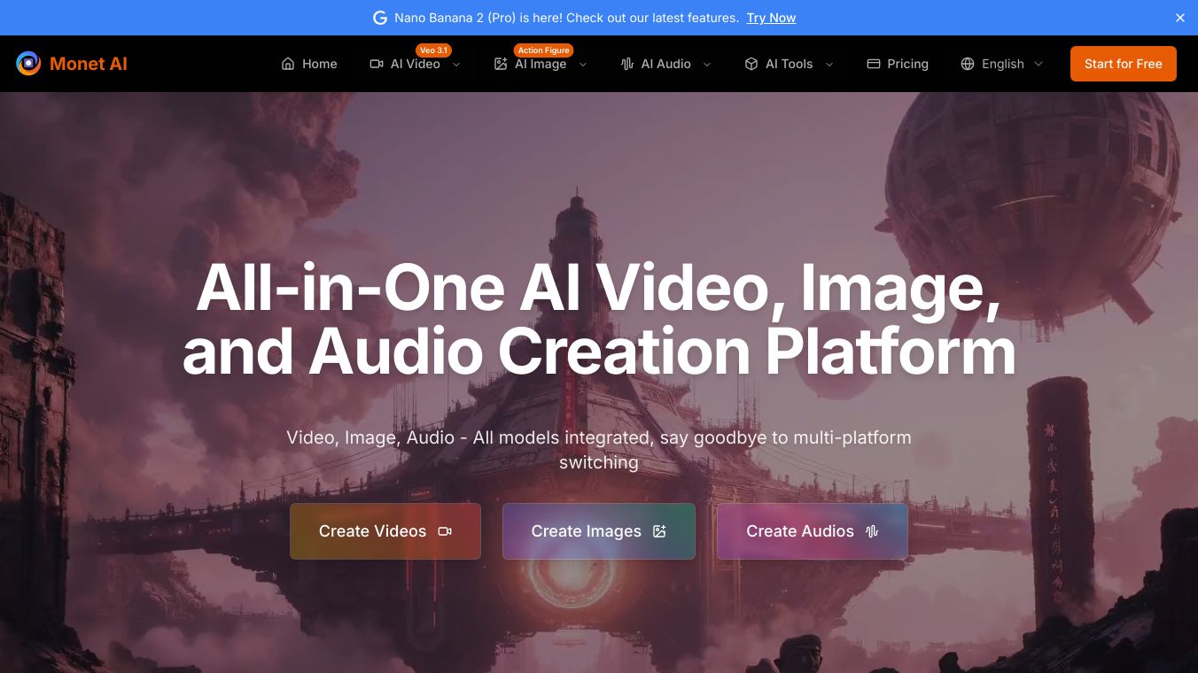This screenshot has width=1198, height=673.
Task: Open the AI Video menu
Action: pos(416,64)
